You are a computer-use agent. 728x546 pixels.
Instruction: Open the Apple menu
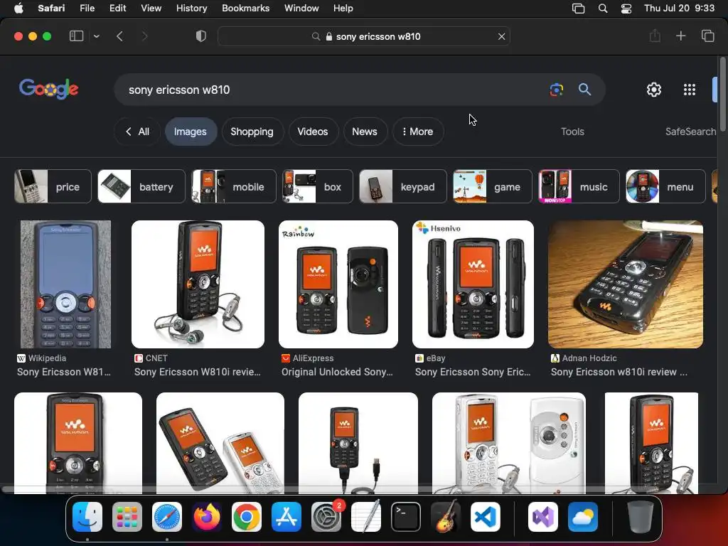(x=18, y=8)
